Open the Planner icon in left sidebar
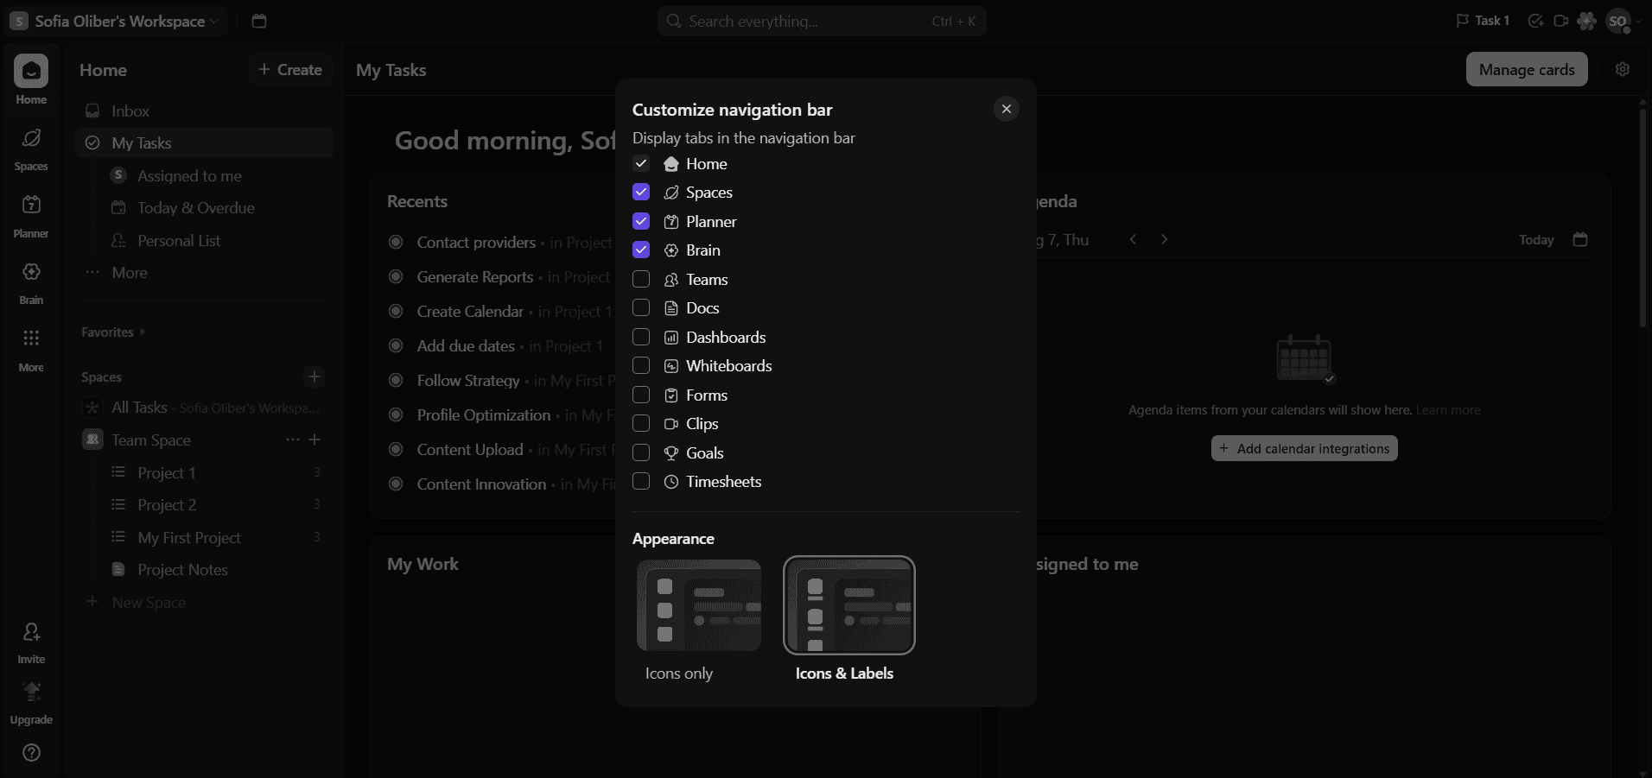 [31, 206]
